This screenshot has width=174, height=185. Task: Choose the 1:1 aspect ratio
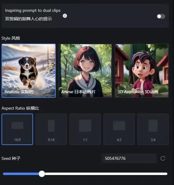[85, 129]
